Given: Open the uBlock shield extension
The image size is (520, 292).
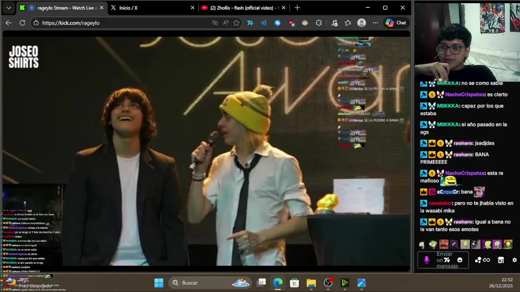Looking at the screenshot, I should pos(291,23).
